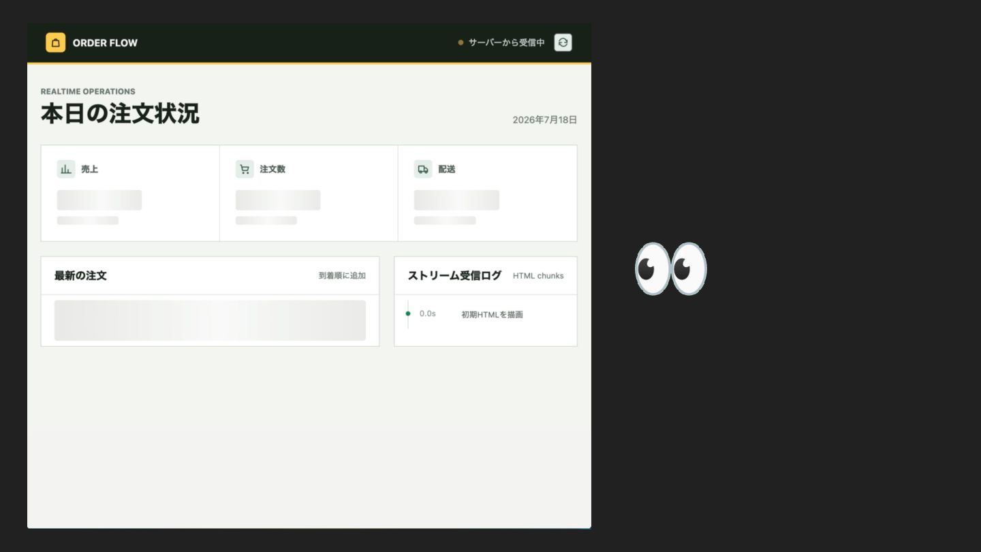Click the 到着順に追加 note
Viewport: 981px width, 552px height.
tap(342, 276)
